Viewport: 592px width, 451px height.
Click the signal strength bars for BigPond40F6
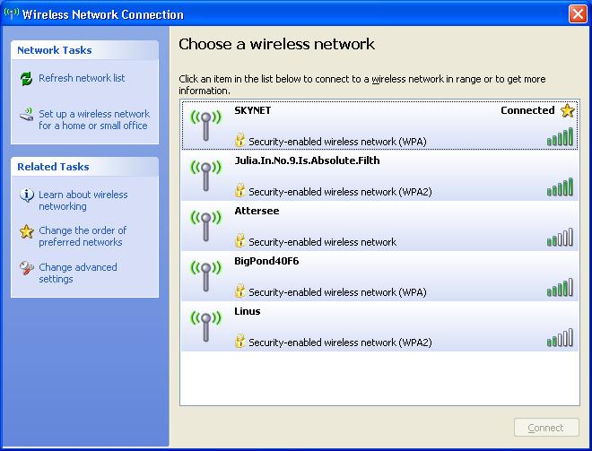[560, 287]
